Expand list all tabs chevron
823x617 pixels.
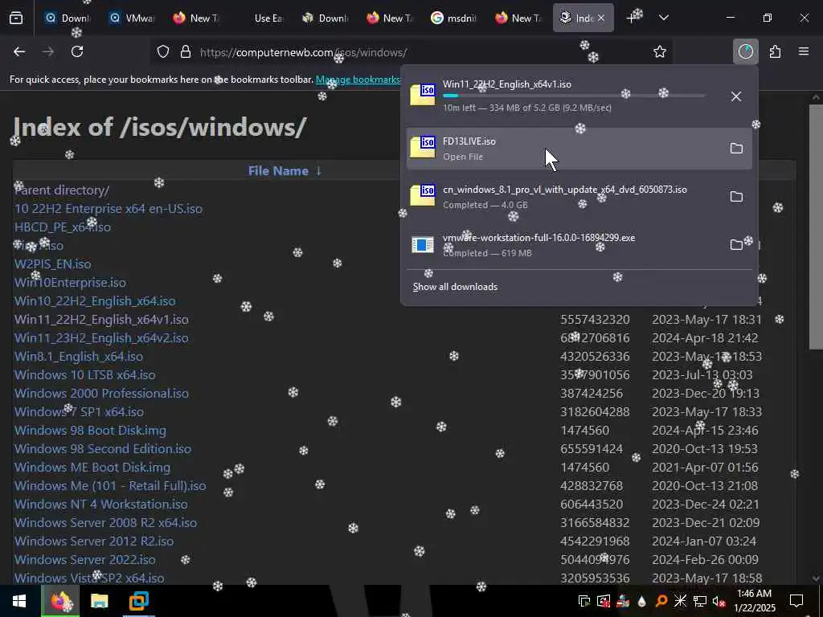pyautogui.click(x=664, y=18)
